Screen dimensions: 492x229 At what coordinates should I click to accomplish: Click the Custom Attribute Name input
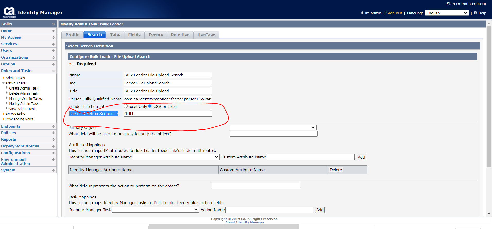coord(311,157)
